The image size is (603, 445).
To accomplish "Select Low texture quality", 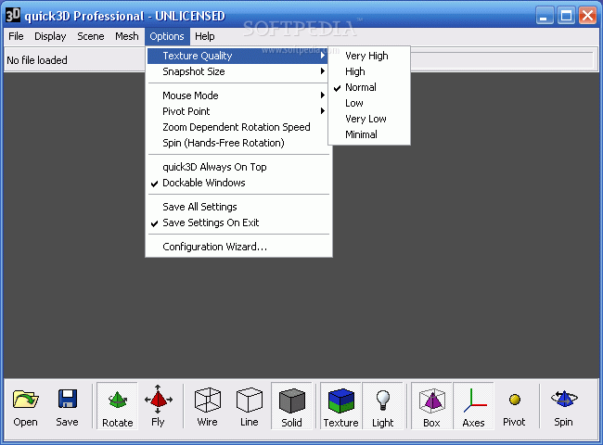I will pos(369,103).
